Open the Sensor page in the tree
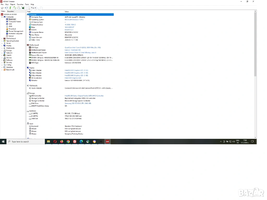This screenshot has height=200, width=267. 11,36
